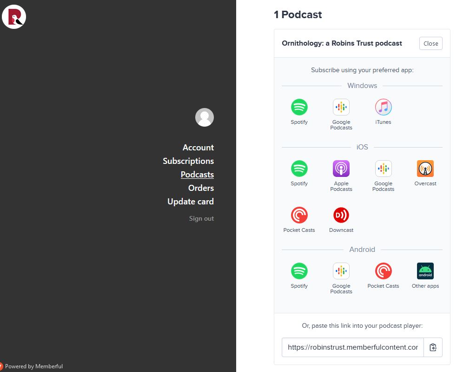Select Apple Podcasts icon under iOS

tap(341, 169)
